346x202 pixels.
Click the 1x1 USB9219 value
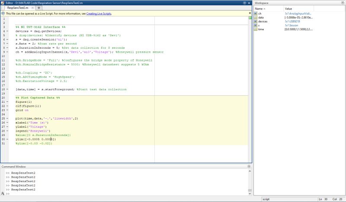(292, 22)
